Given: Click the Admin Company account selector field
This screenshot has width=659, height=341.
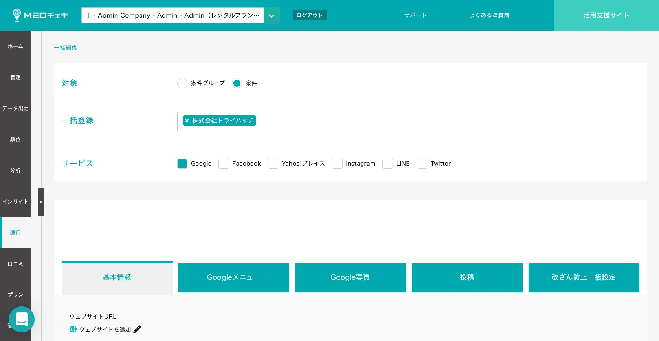Looking at the screenshot, I should pos(173,16).
